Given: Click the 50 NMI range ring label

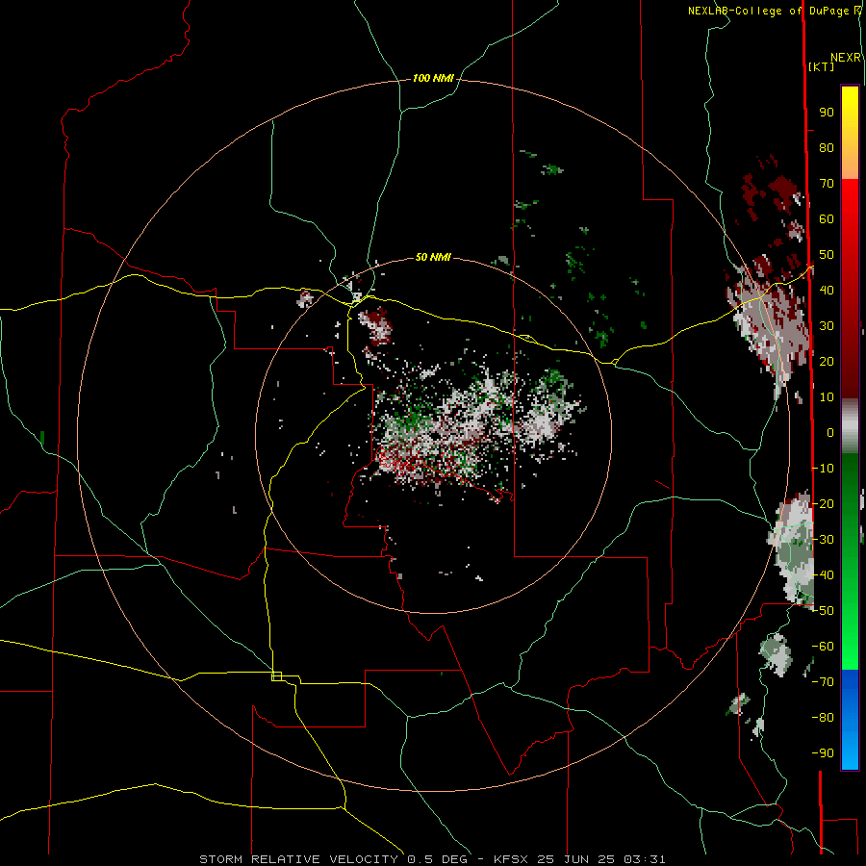Looking at the screenshot, I should click(433, 257).
